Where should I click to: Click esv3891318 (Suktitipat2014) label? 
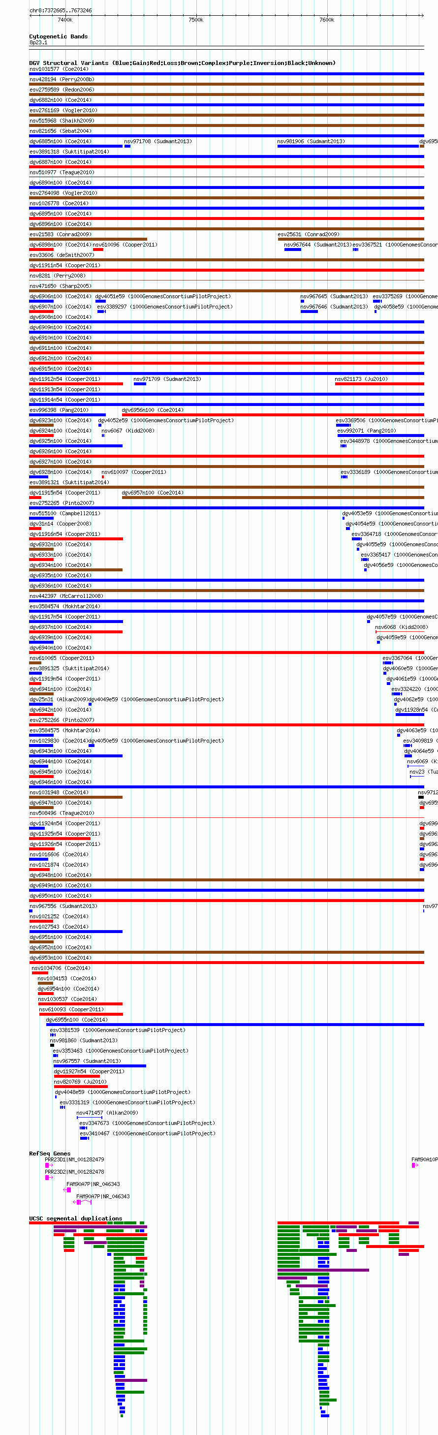[x=69, y=152]
